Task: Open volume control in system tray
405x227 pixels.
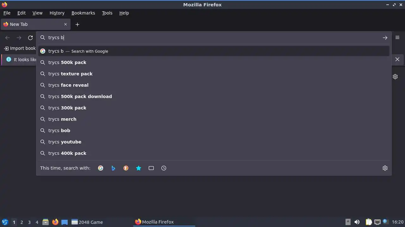Action: click(357, 222)
